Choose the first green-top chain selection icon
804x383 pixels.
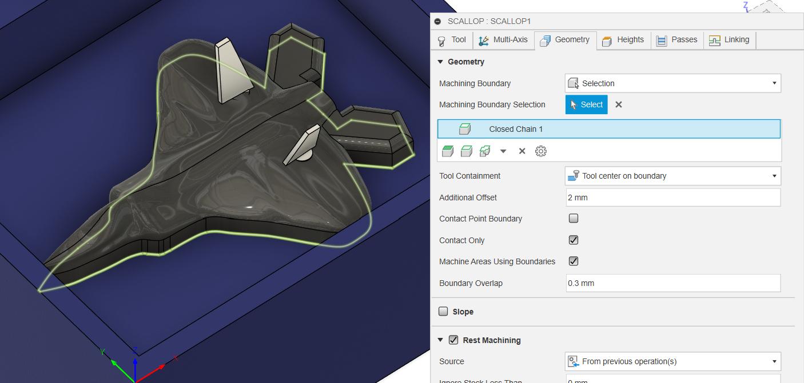coord(448,151)
